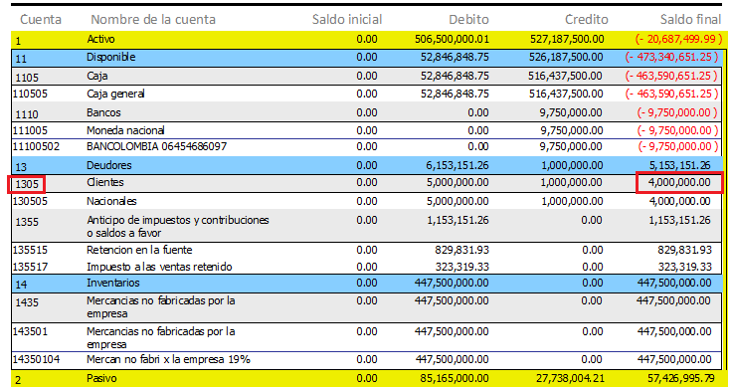The width and height of the screenshot is (733, 387).
Task: Select the Deudores account row
Action: tap(367, 165)
